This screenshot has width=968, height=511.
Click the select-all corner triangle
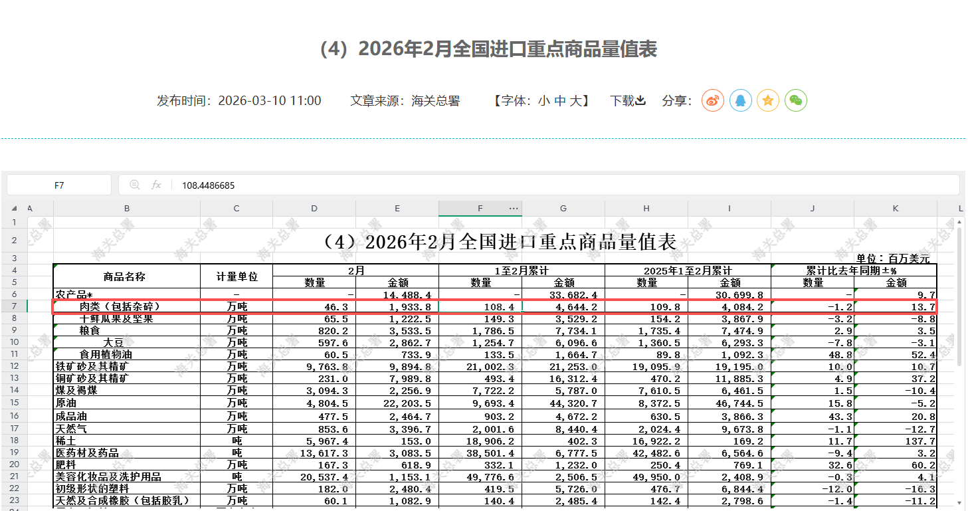click(13, 209)
